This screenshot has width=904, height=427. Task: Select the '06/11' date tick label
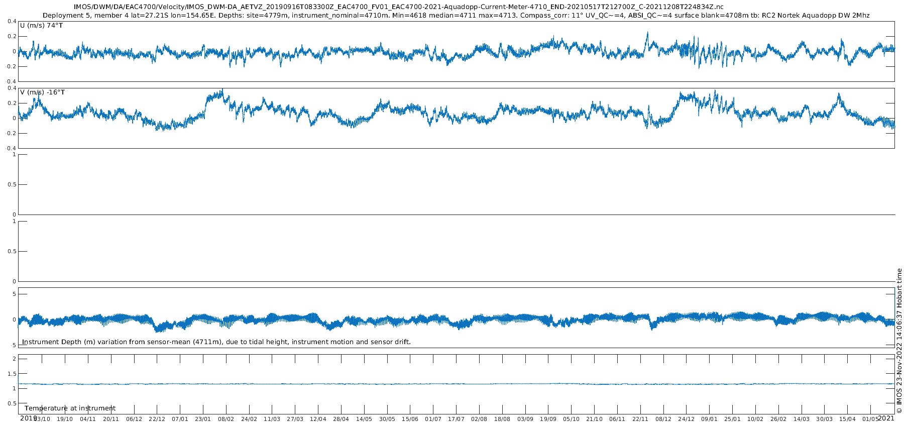[x=617, y=419]
